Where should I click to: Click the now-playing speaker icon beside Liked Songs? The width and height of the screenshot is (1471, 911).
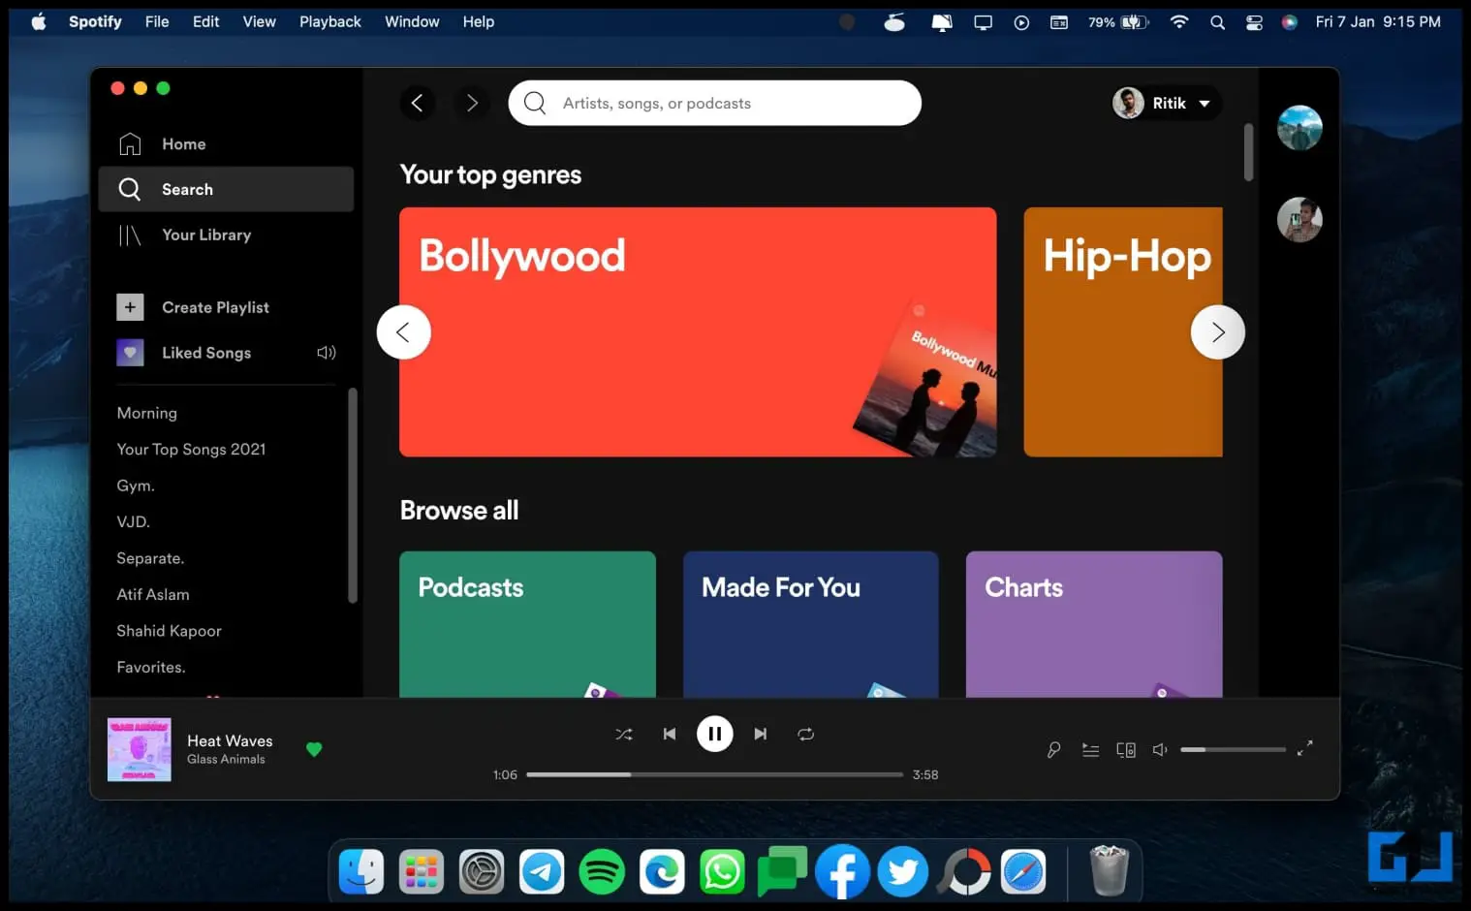click(x=327, y=353)
